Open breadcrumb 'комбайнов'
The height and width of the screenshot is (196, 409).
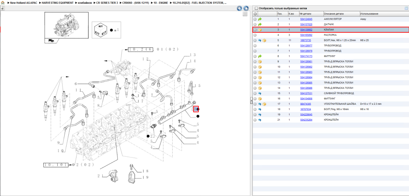(x=85, y=2)
